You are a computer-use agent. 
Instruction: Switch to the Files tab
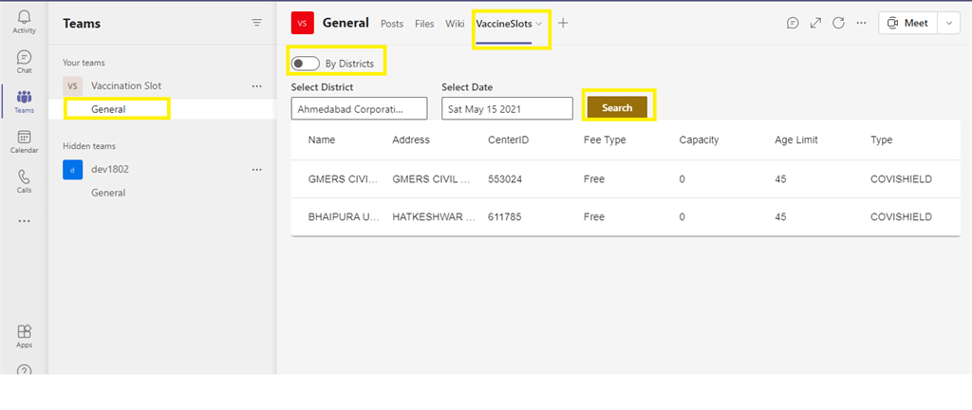tap(424, 24)
